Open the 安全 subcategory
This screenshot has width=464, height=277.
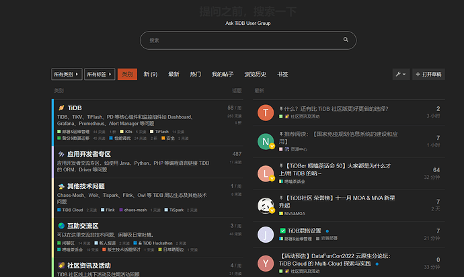168,138
